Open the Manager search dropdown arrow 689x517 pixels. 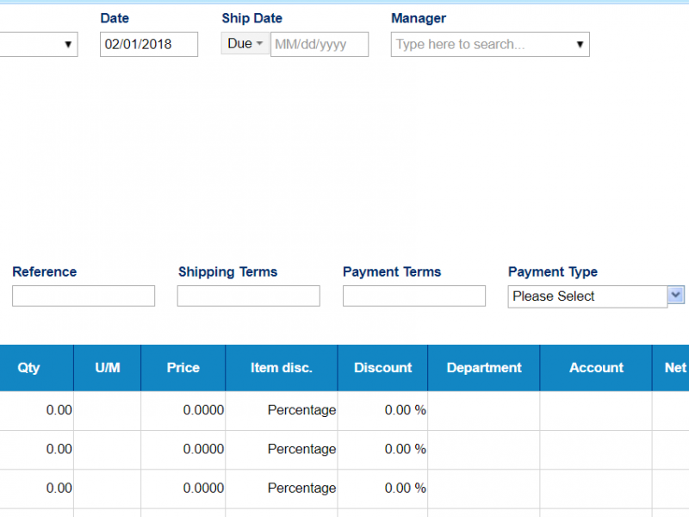[x=580, y=45]
